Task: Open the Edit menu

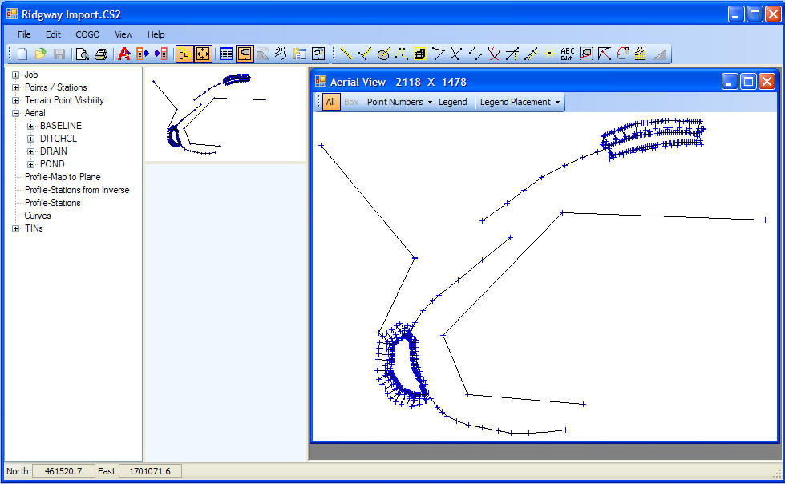Action: [53, 34]
